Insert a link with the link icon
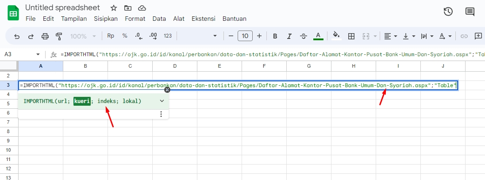This screenshot has height=180, width=485. pyautogui.click(x=464, y=36)
